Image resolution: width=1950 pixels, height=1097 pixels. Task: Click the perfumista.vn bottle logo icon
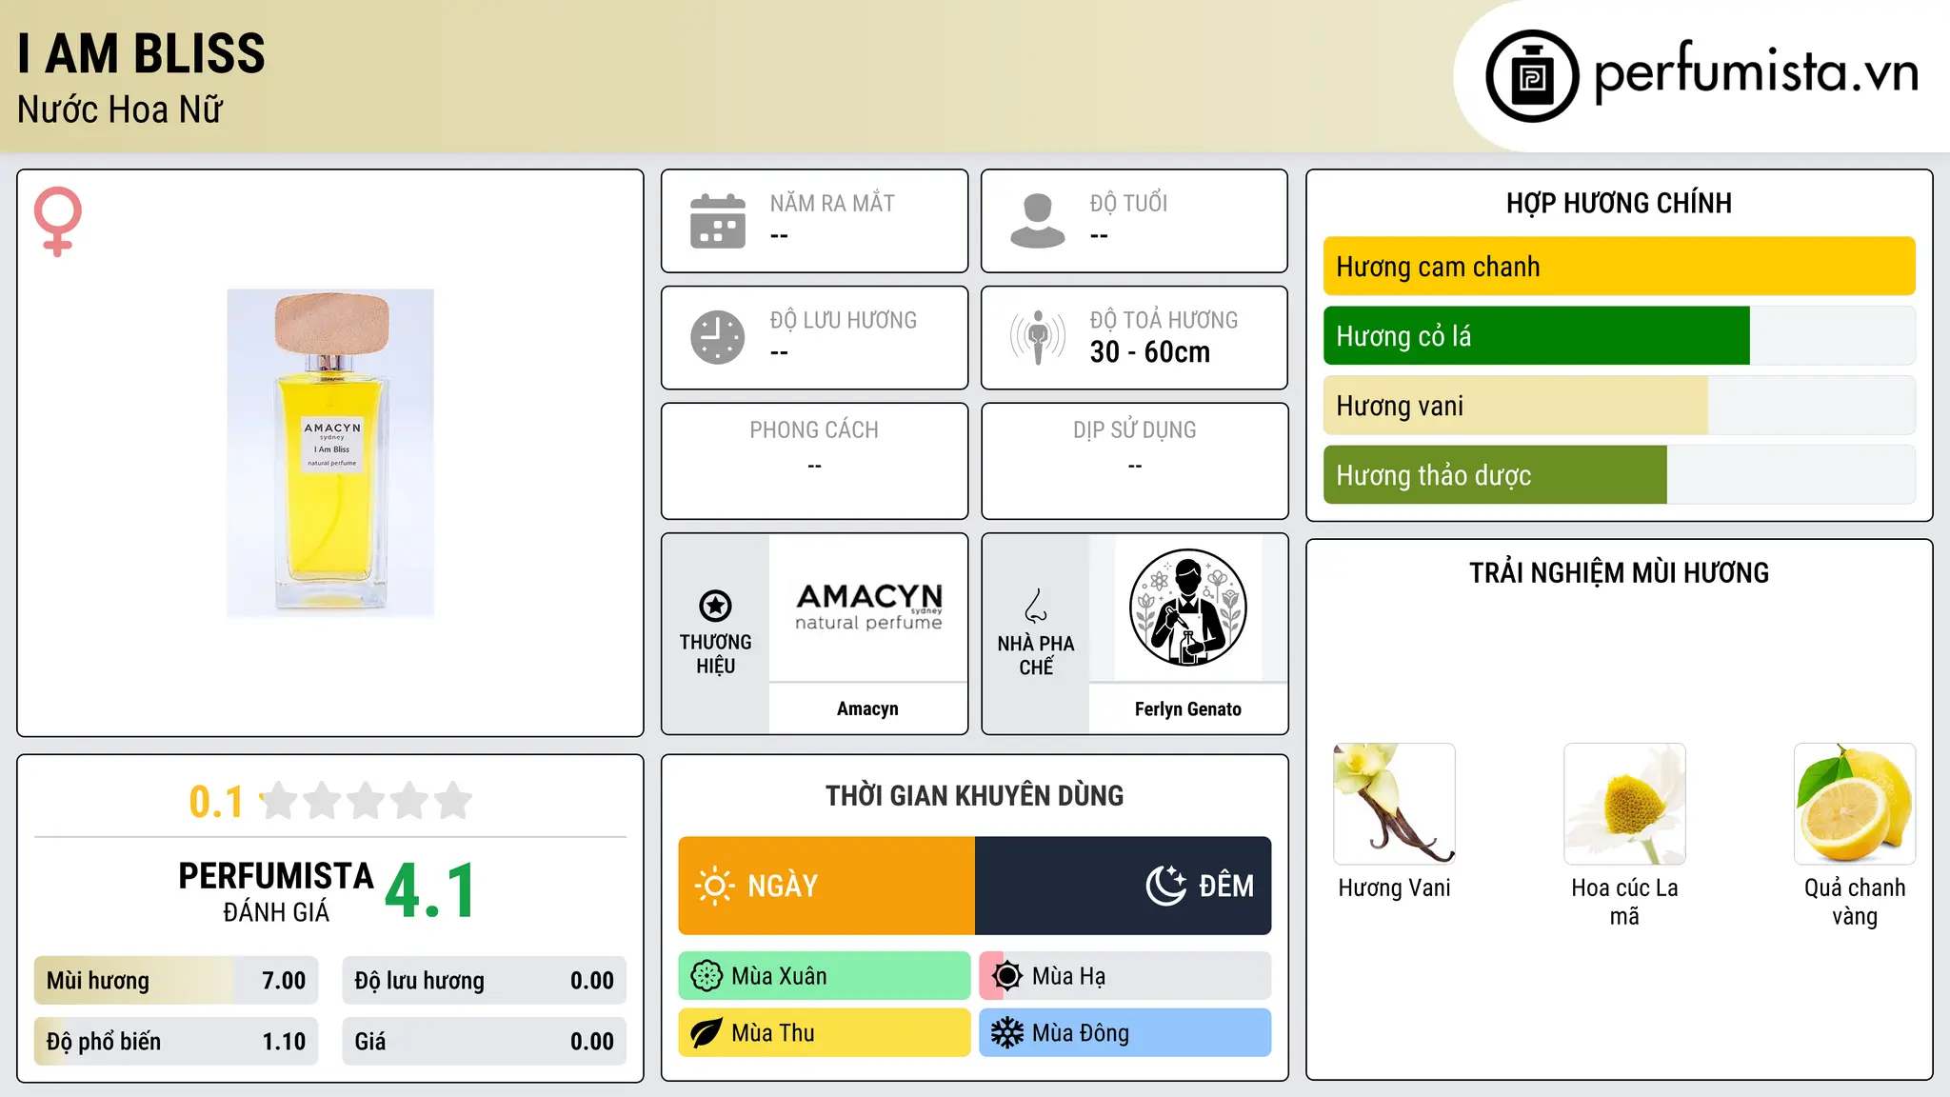[1532, 76]
